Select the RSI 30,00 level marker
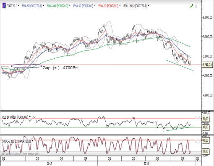214x166 pixels. click(x=206, y=127)
